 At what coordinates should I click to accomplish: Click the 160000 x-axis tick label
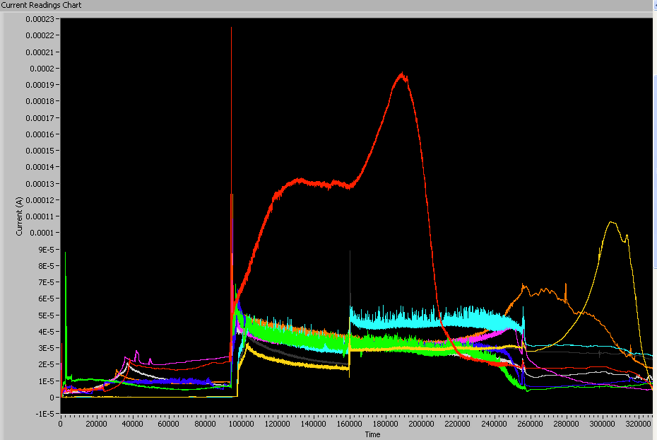[x=350, y=424]
